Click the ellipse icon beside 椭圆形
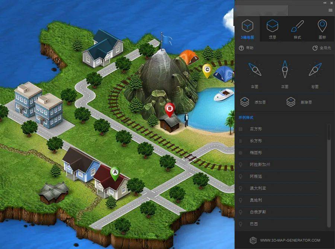Screen dimensions: 335x249 (x=240, y=153)
